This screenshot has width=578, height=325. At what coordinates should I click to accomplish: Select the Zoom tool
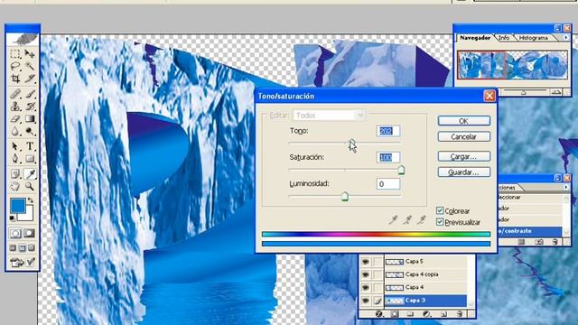point(30,186)
